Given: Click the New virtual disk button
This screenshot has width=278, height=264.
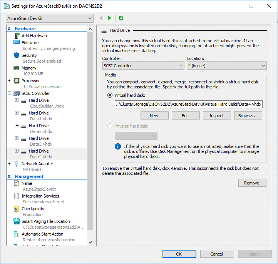Looking at the screenshot, I should [x=154, y=116].
